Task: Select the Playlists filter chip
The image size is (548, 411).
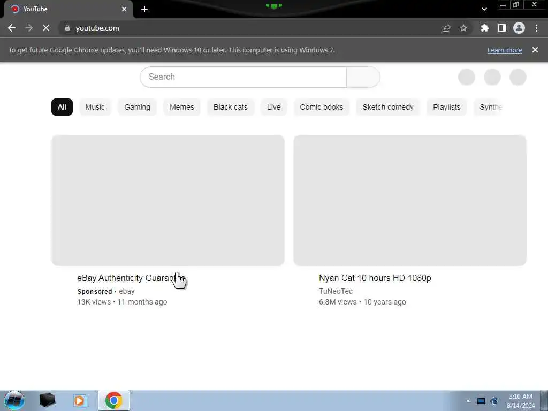Action: point(447,107)
